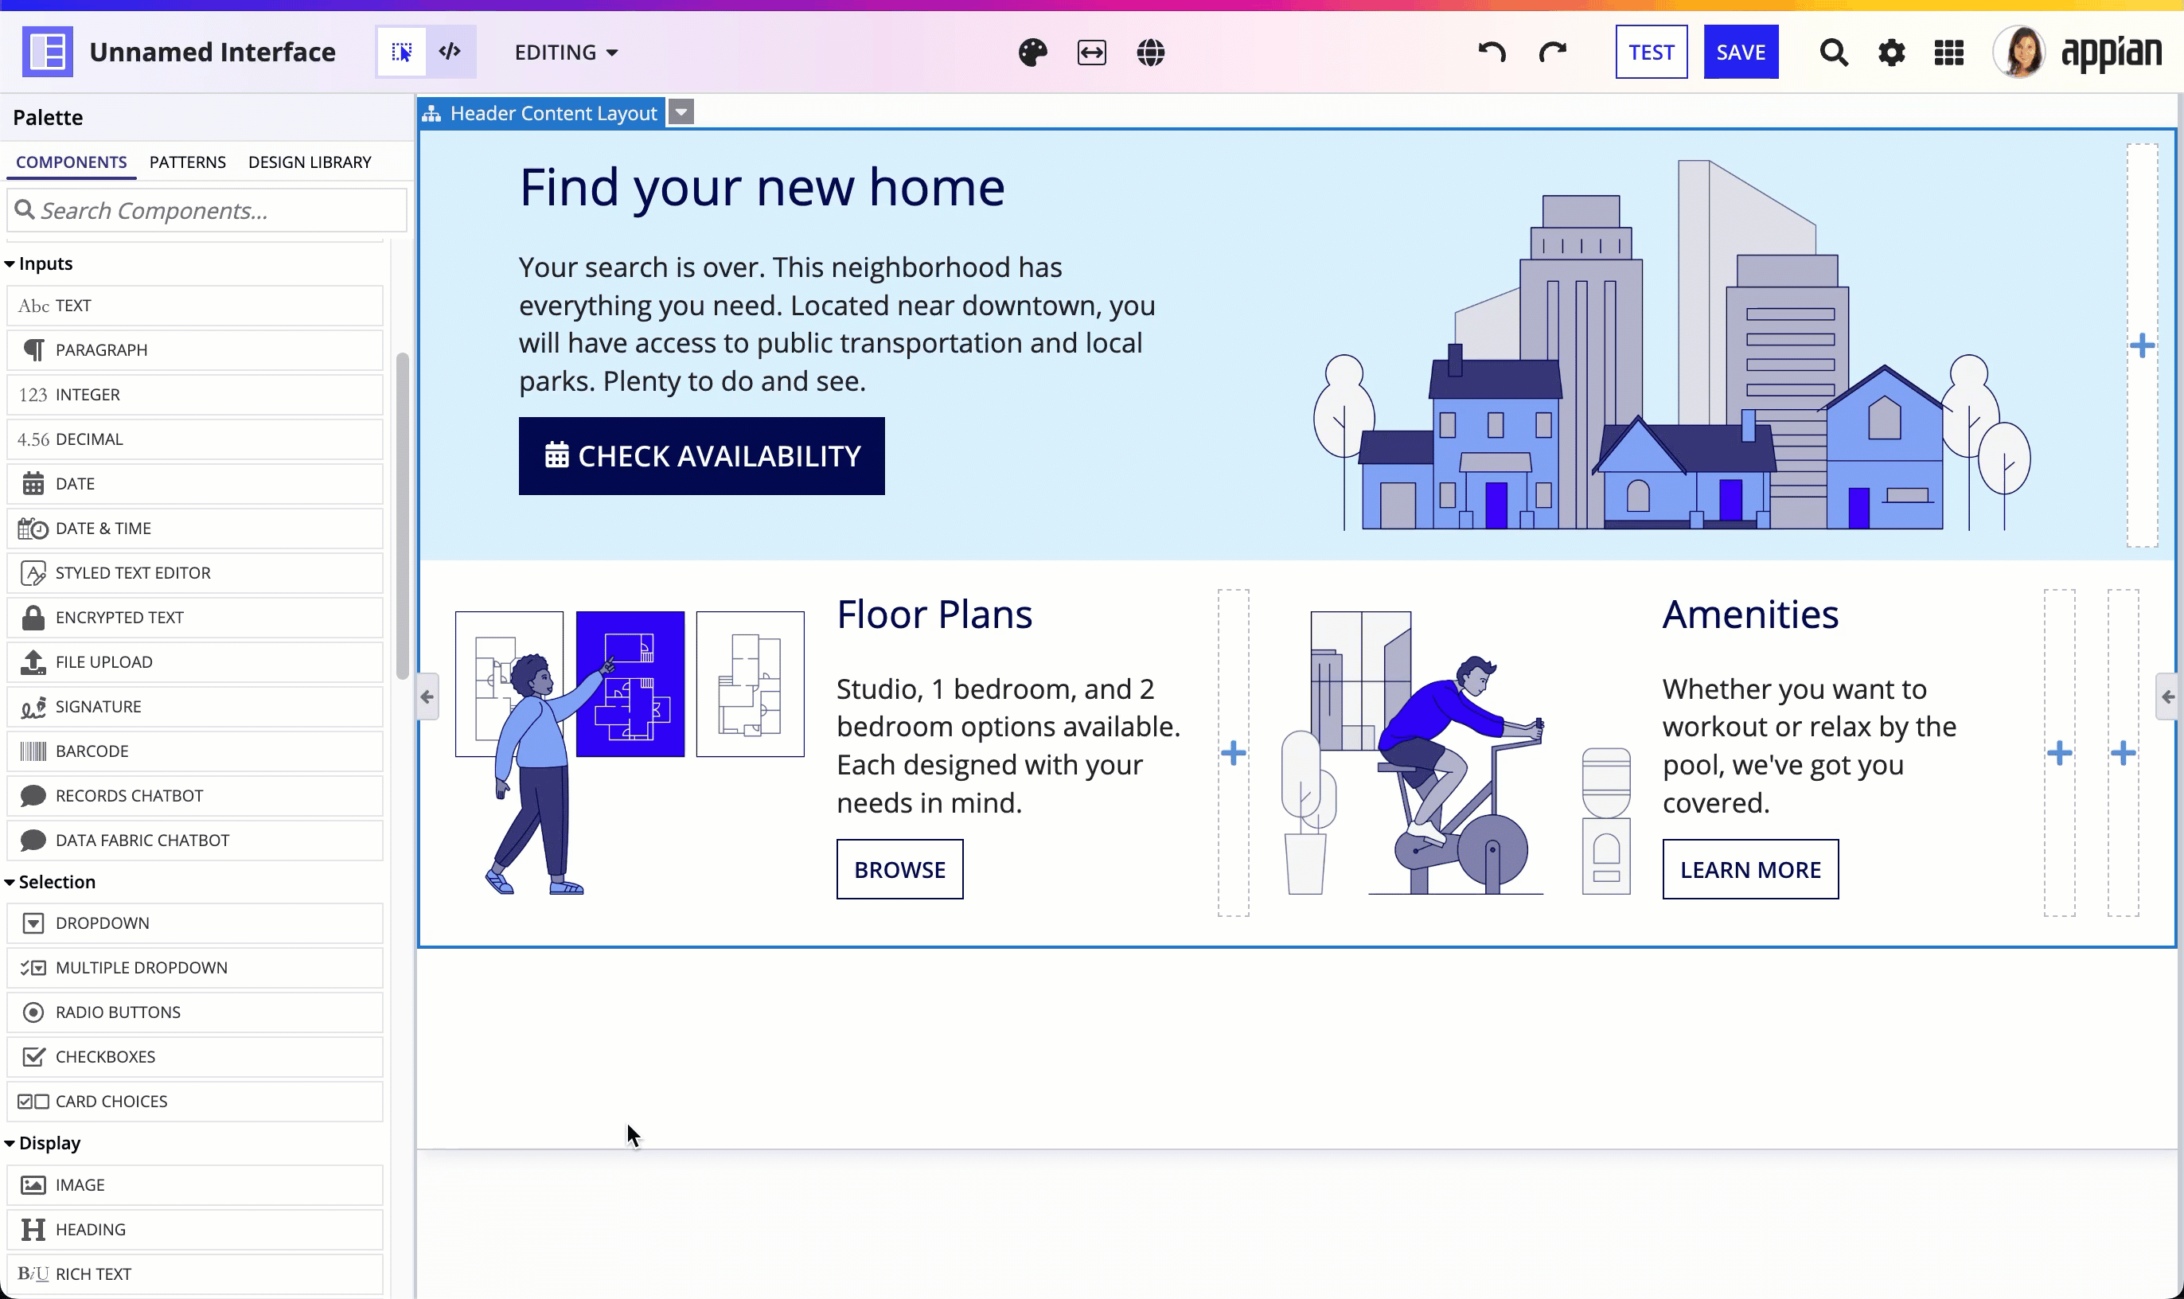The height and width of the screenshot is (1299, 2184).
Task: Click the globe locale icon
Action: tap(1150, 53)
